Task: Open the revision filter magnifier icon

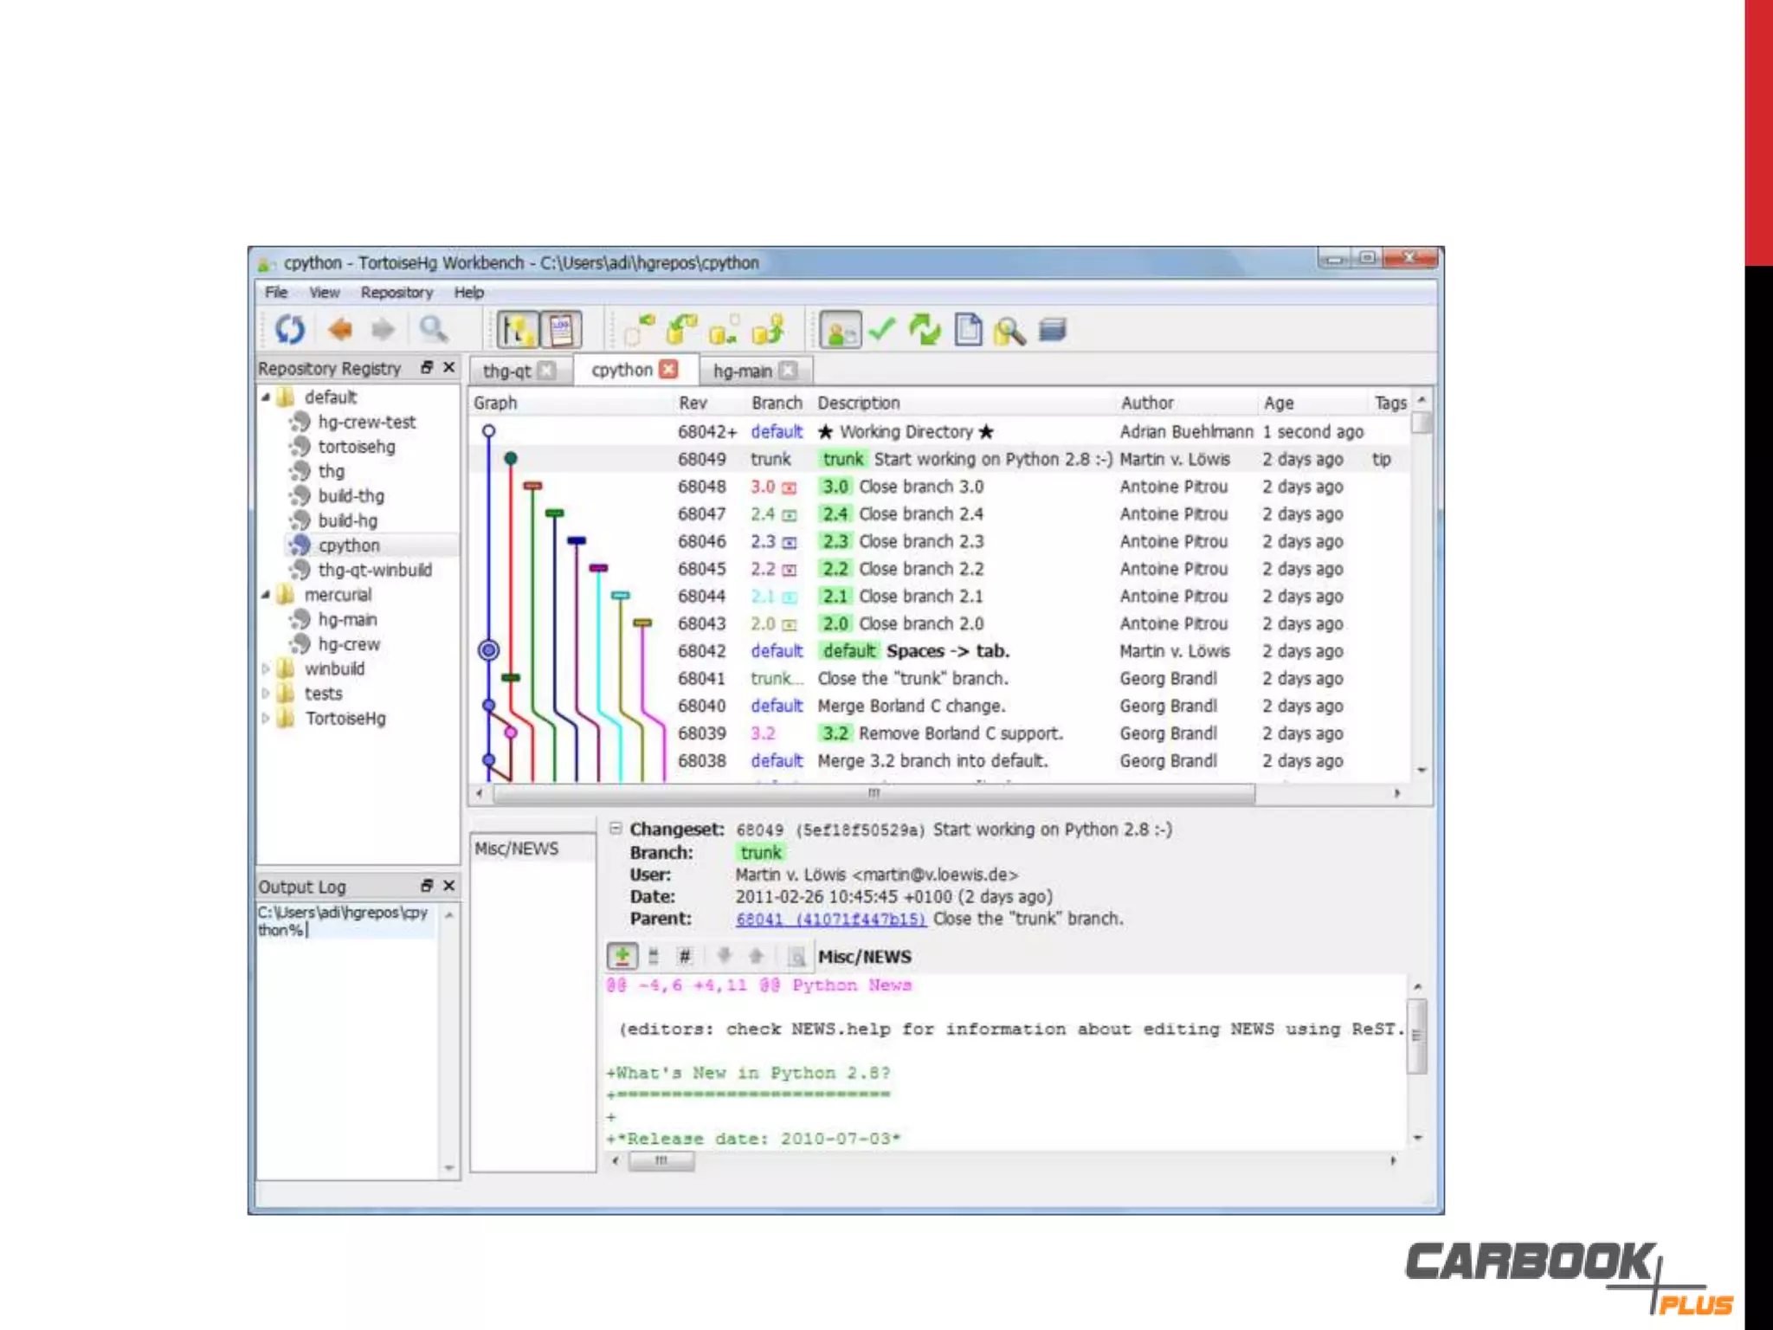Action: (433, 329)
